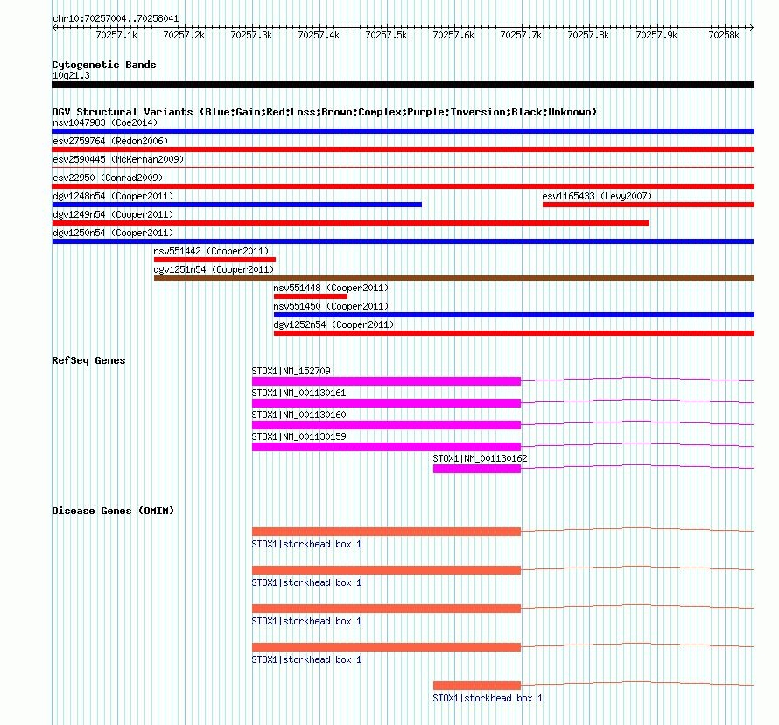Viewport: 779px width, 725px height.
Task: Open the STOX1|NM_001130160 transcript bar
Action: pyautogui.click(x=386, y=425)
